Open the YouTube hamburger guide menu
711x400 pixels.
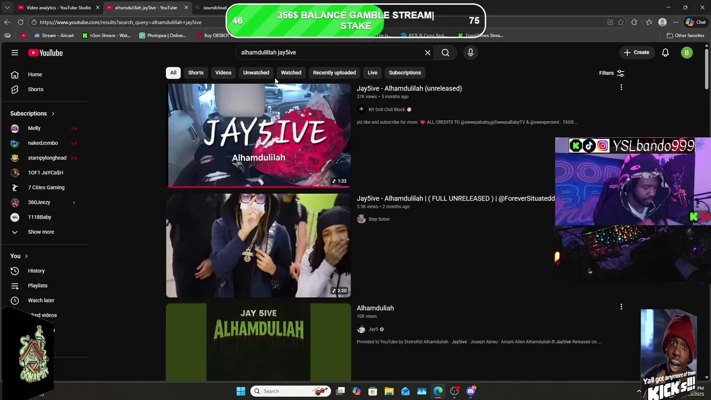(14, 53)
